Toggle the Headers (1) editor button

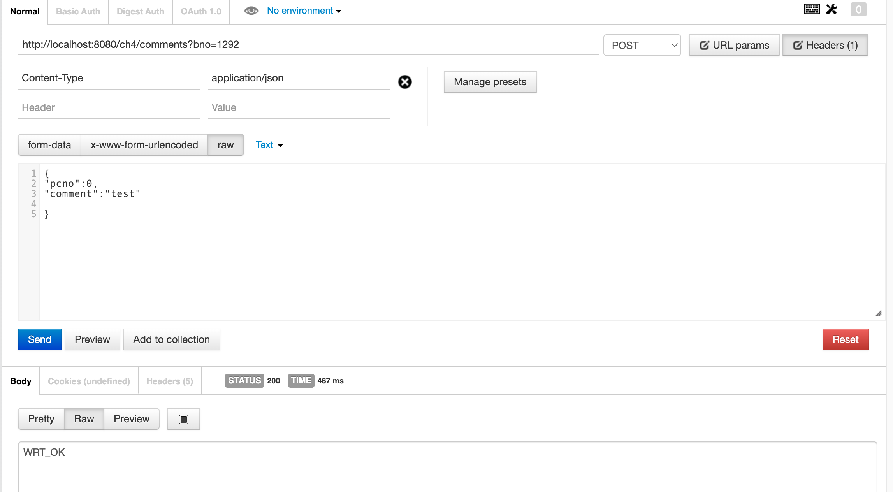(825, 45)
